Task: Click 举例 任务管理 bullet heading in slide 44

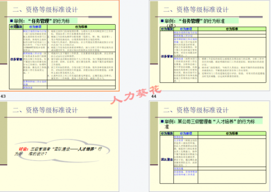Action: coord(193,21)
